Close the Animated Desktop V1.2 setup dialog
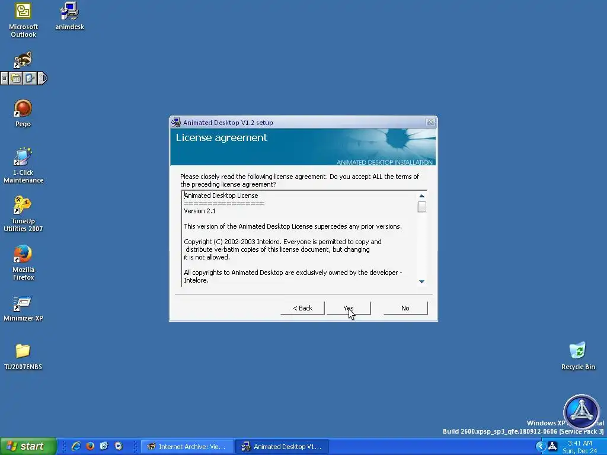 [430, 122]
